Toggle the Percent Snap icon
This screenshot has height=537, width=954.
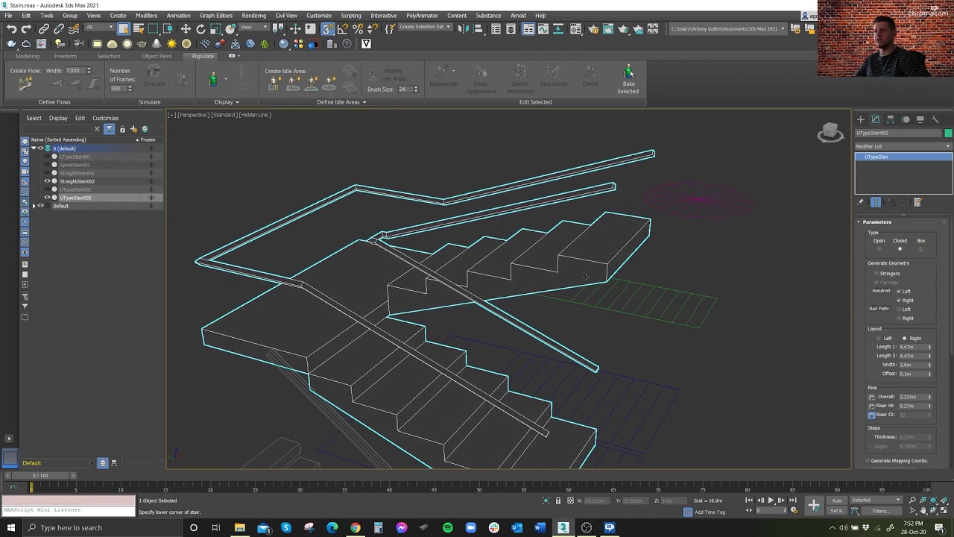358,29
